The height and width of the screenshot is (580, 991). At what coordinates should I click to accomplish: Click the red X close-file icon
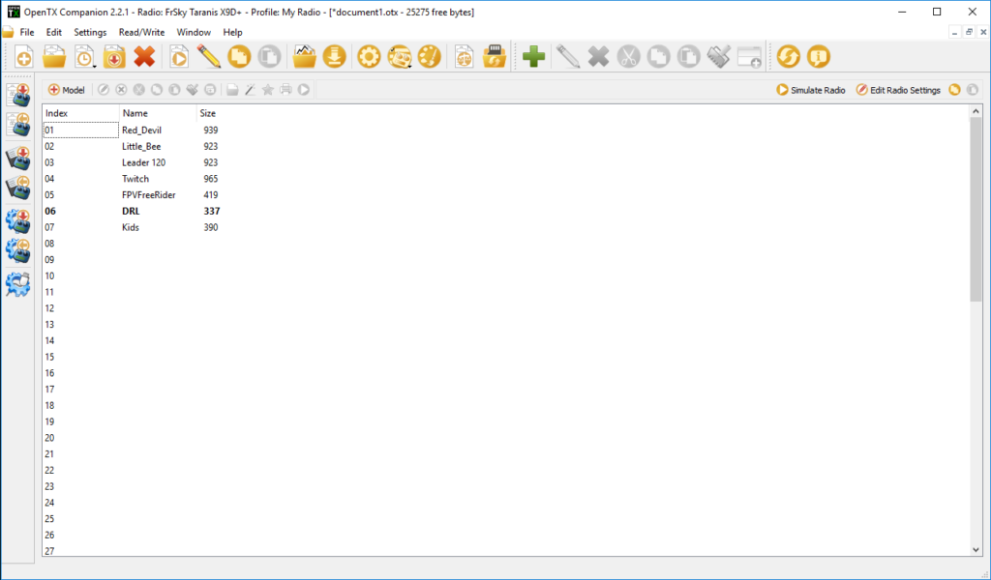(144, 58)
